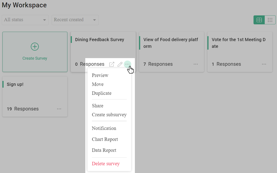Screen dimensions: 277x173
Task: Select the pencil edit icon for Dining Feedback Survey
Action: click(120, 64)
